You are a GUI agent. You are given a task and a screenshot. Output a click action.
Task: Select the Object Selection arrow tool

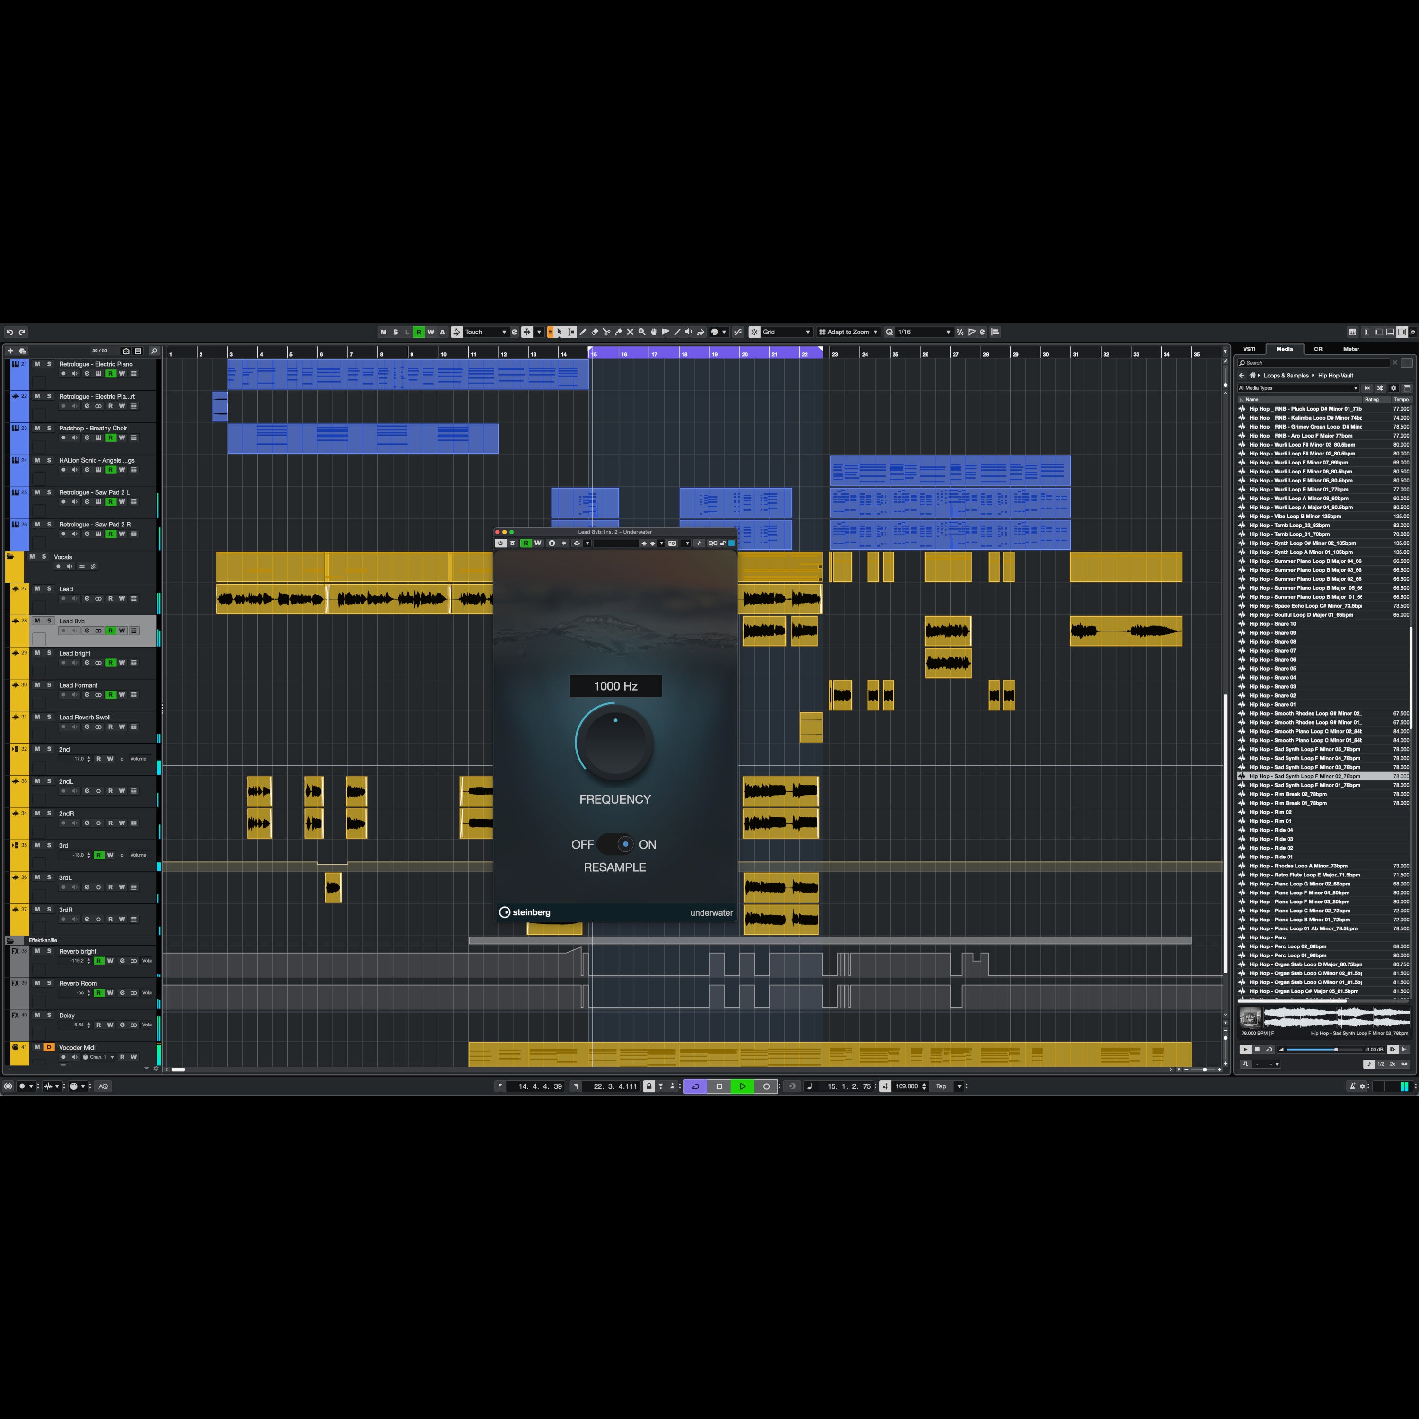click(x=559, y=332)
